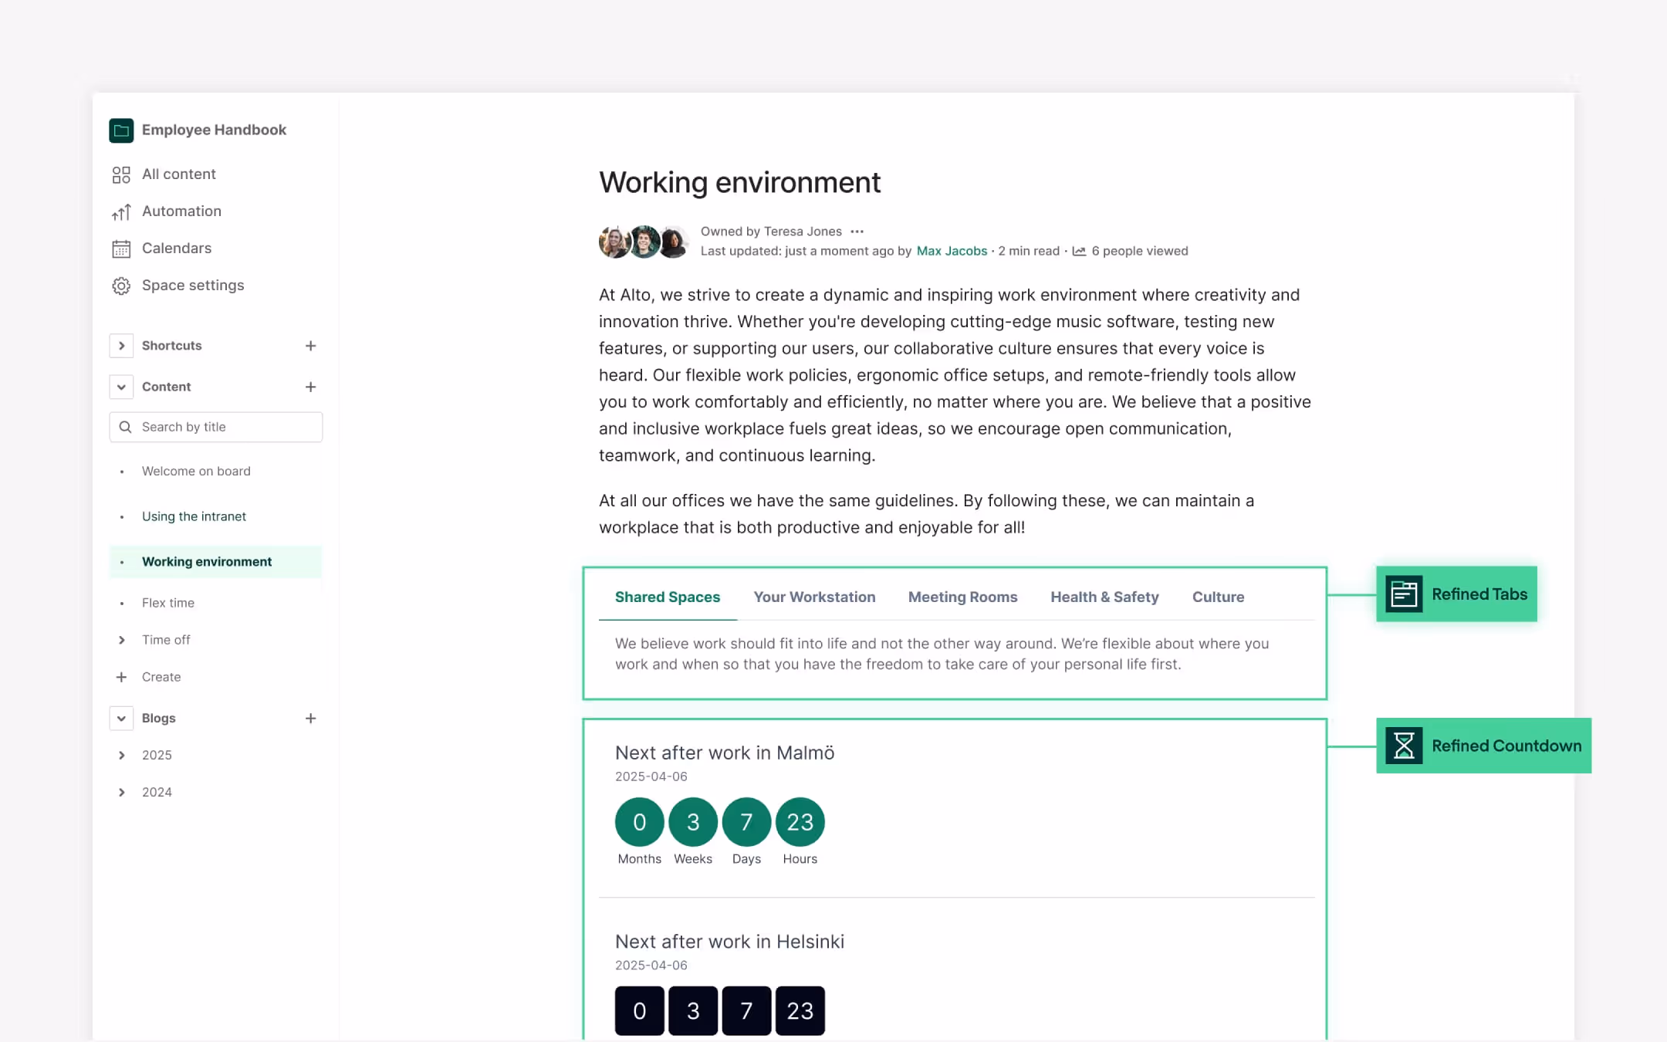
Task: Click the plus icon next to Shortcuts
Action: coord(310,345)
